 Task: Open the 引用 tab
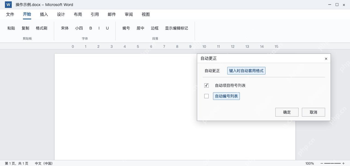pyautogui.click(x=95, y=14)
